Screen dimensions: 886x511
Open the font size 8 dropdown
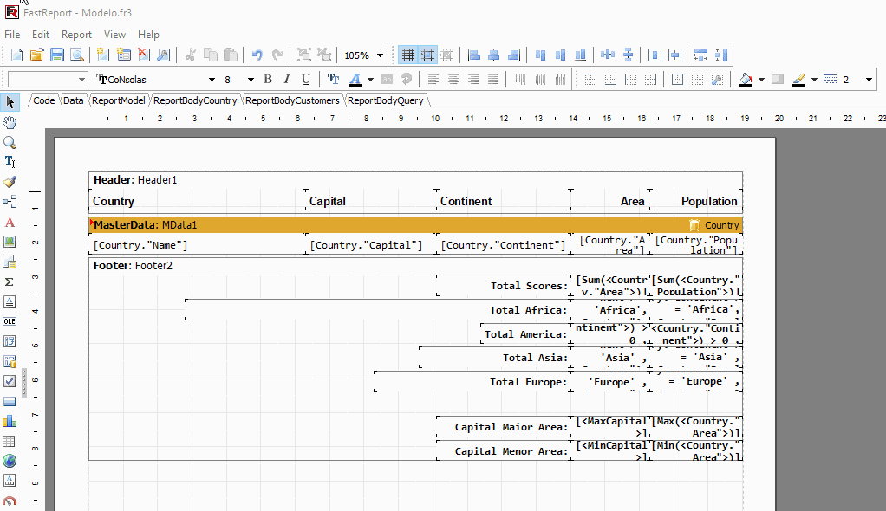click(x=251, y=80)
